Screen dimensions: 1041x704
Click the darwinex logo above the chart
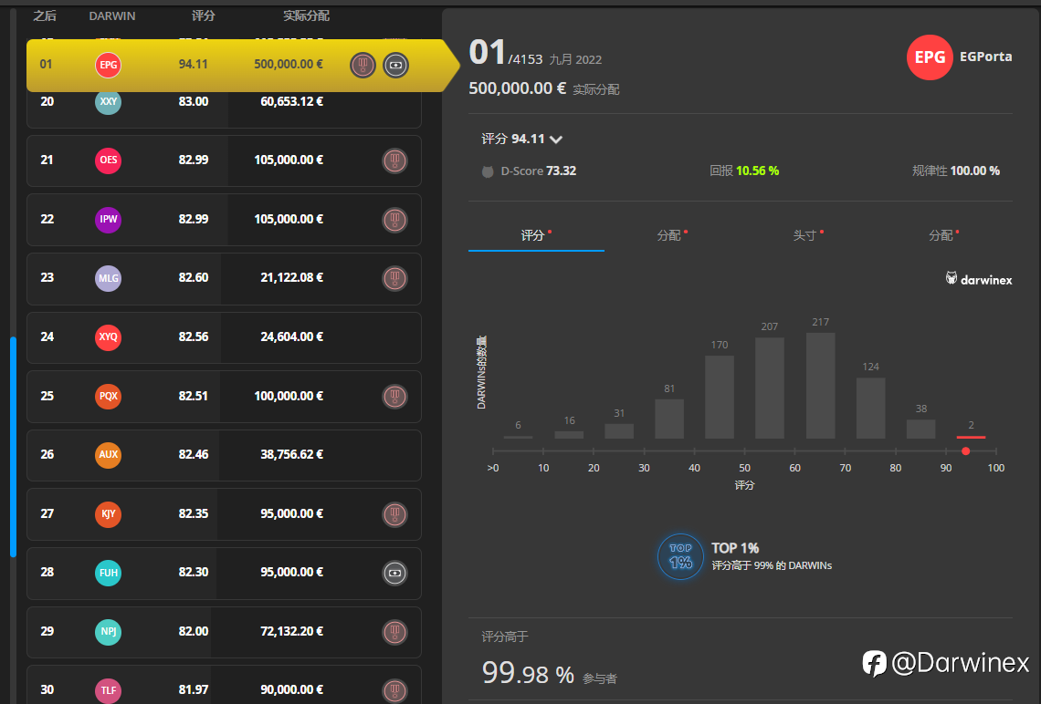(979, 279)
